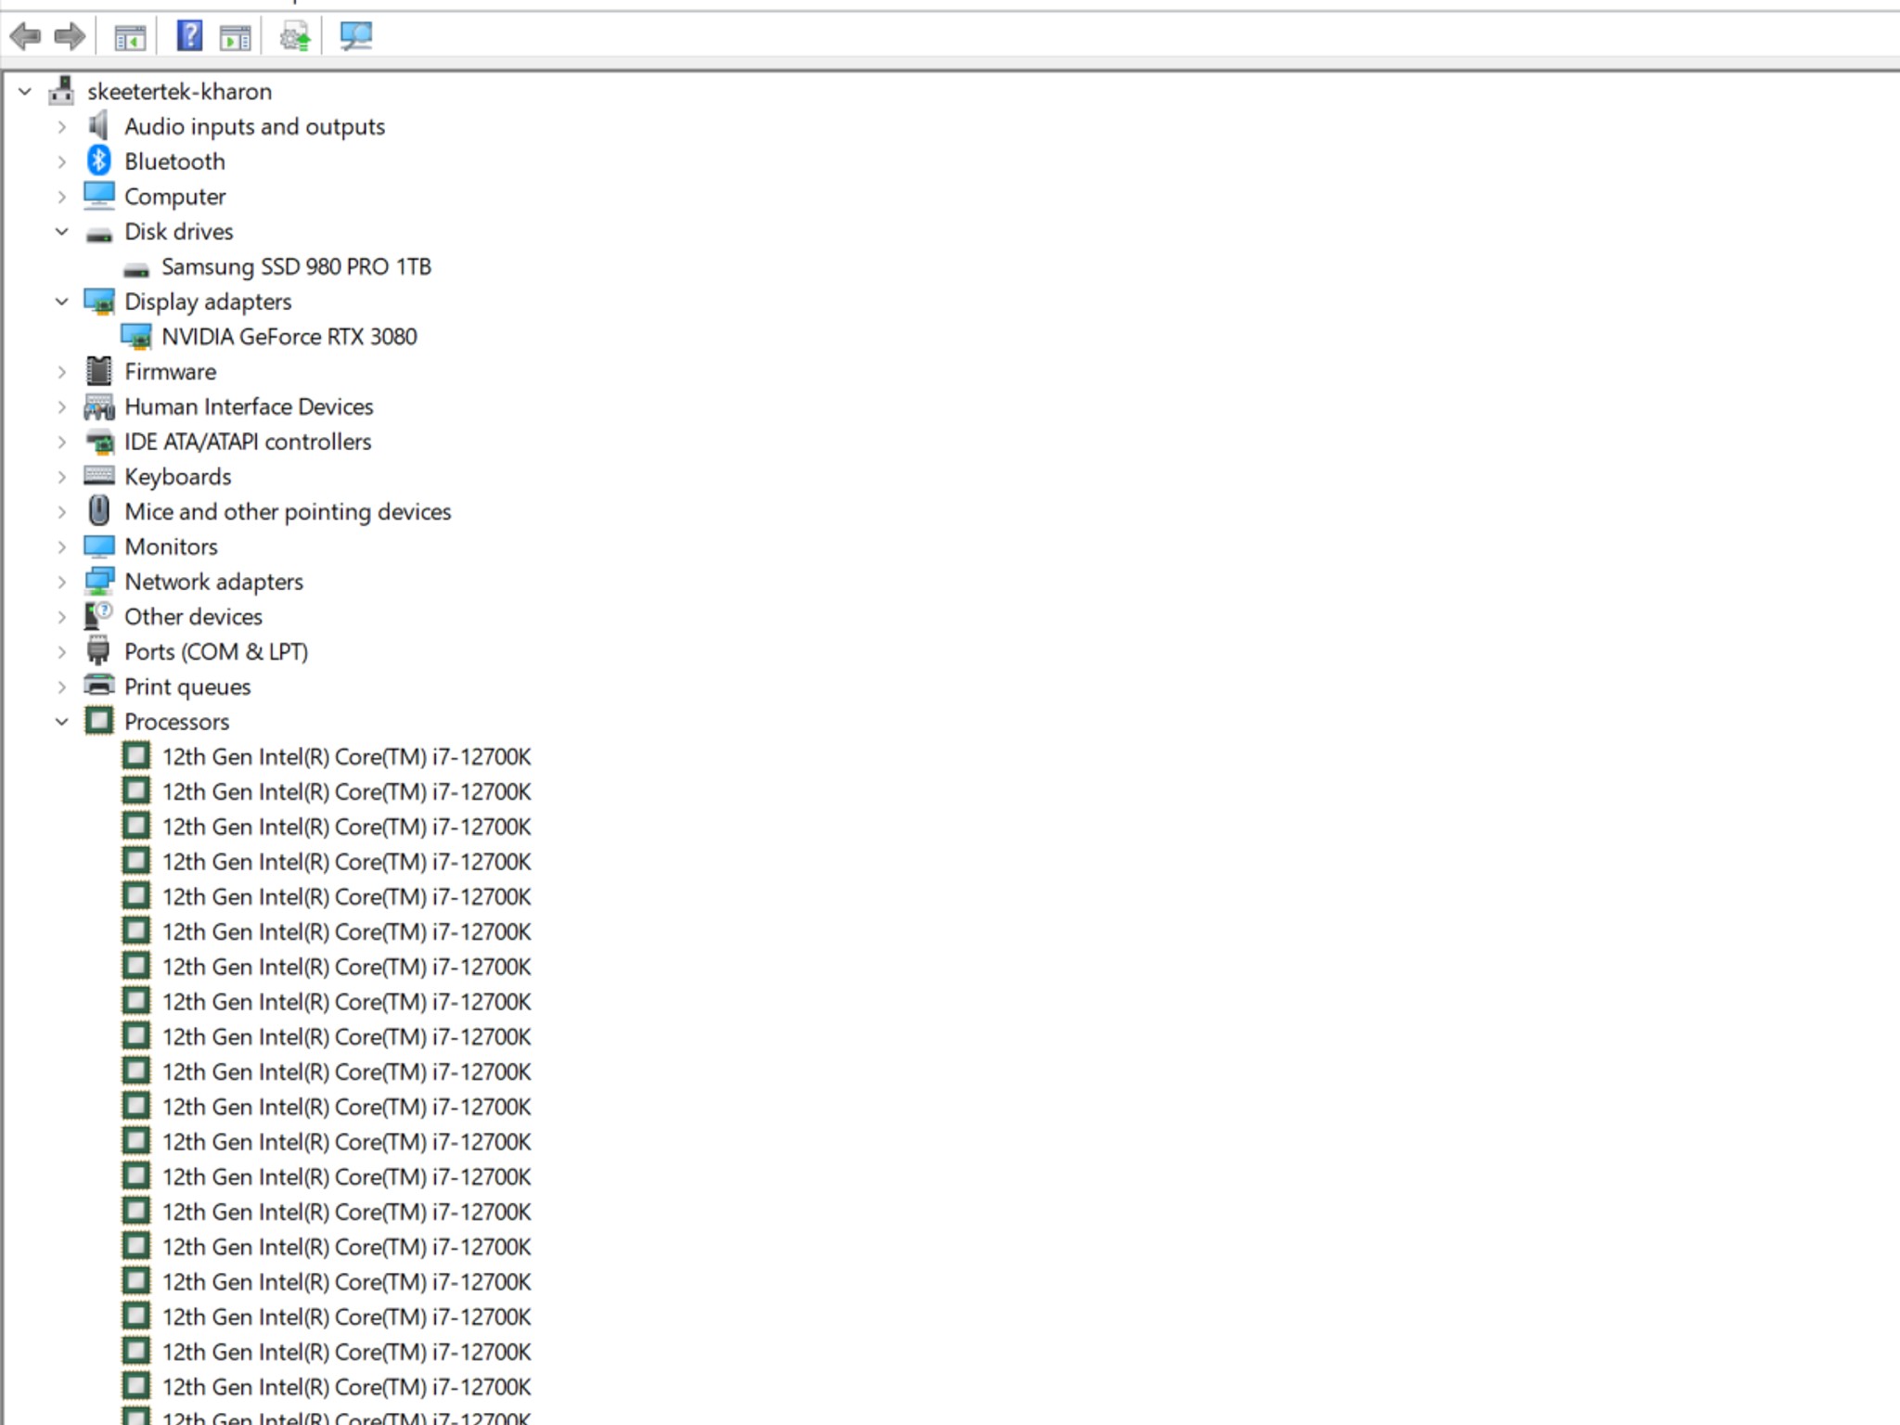Viewport: 1900px width, 1425px height.
Task: Collapse the Disk drives category
Action: pyautogui.click(x=62, y=231)
